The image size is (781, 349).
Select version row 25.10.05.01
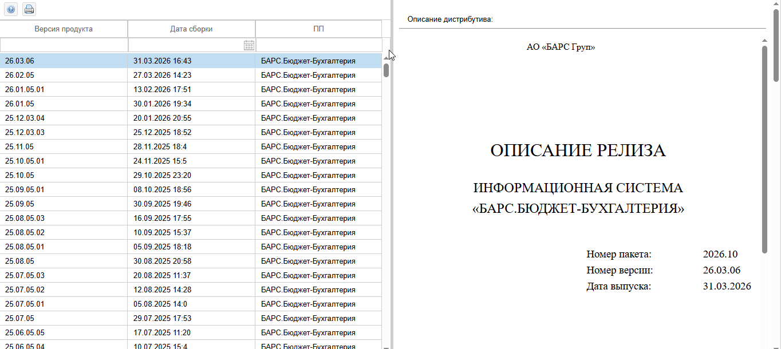coord(191,161)
